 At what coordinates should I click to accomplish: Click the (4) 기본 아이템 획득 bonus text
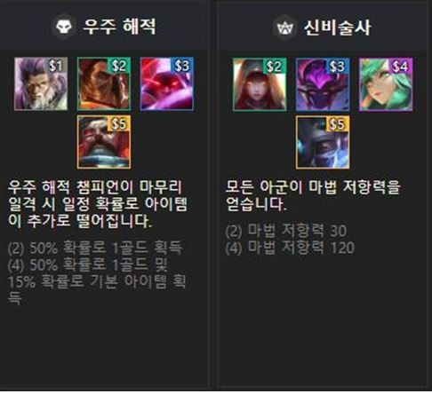[x=97, y=281]
